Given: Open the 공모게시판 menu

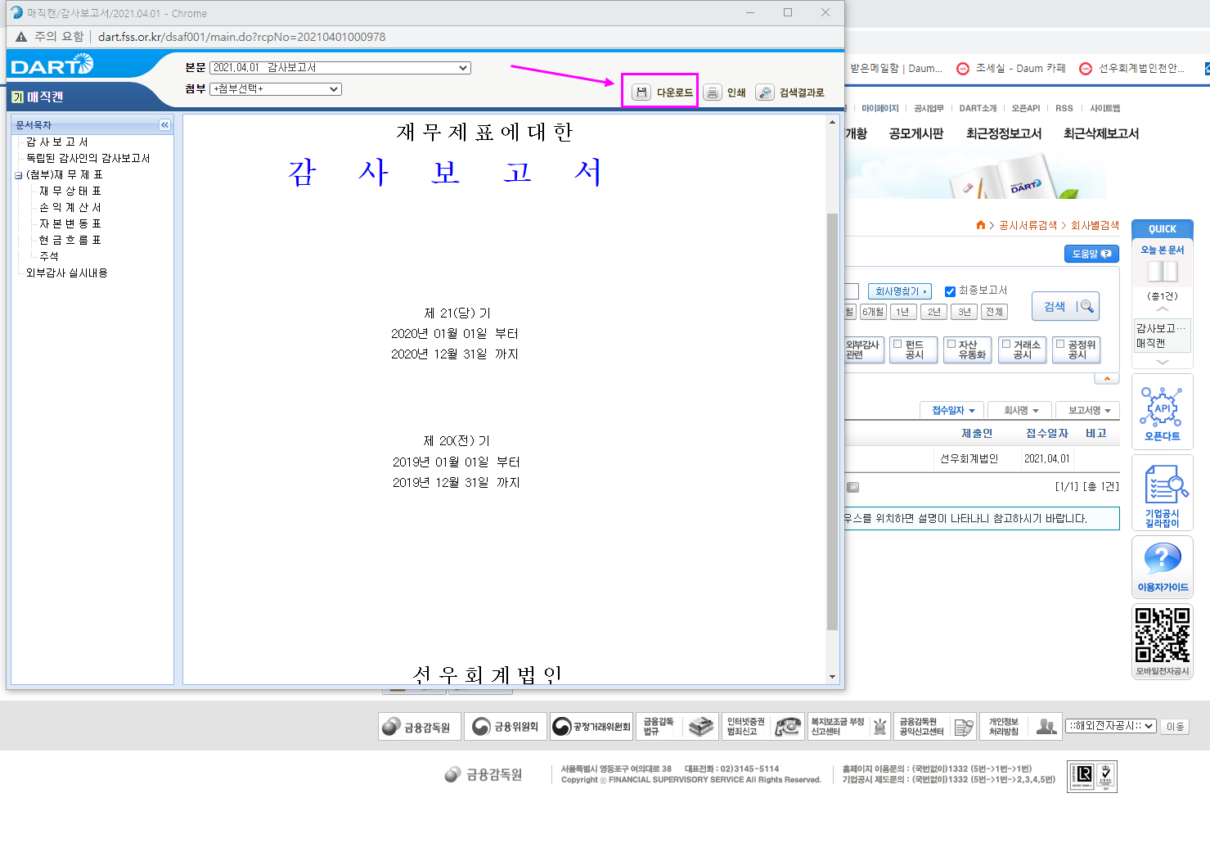Looking at the screenshot, I should coord(916,133).
